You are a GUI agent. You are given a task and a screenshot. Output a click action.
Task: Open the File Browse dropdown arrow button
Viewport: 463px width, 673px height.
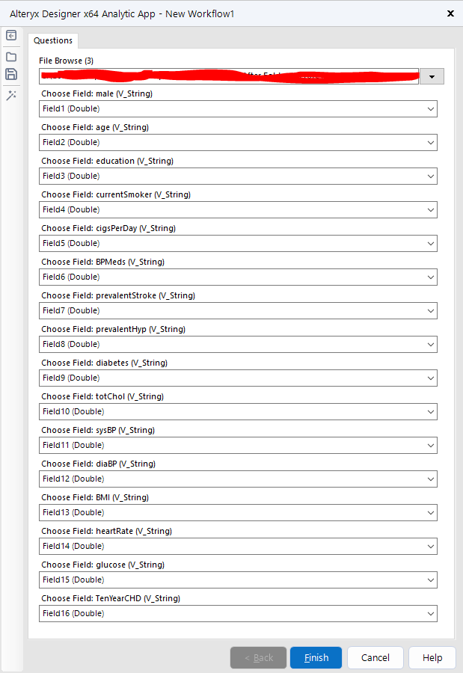[432, 76]
